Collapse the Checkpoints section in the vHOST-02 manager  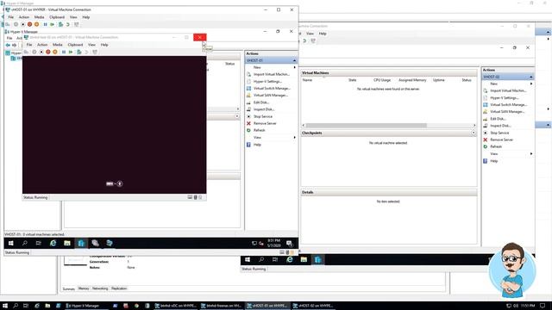(474, 133)
